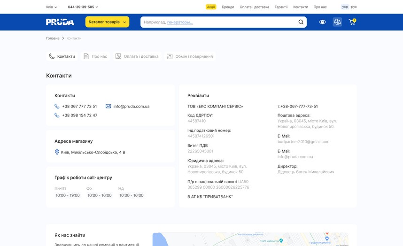The image size is (403, 246).
Task: Open the shopping cart icon
Action: point(352,22)
